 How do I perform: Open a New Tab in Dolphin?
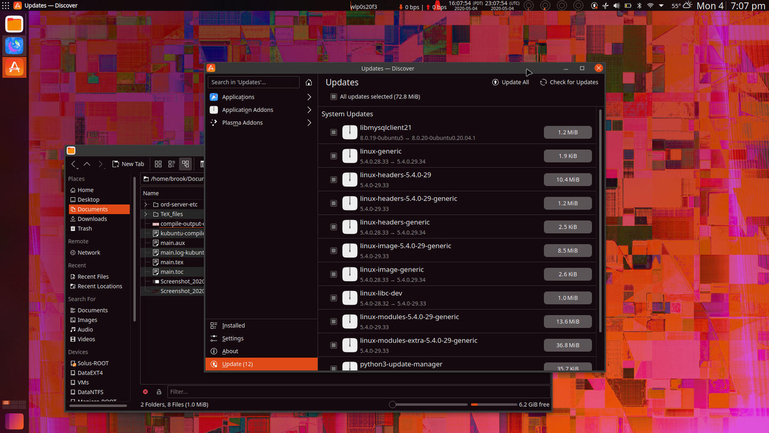(x=128, y=164)
